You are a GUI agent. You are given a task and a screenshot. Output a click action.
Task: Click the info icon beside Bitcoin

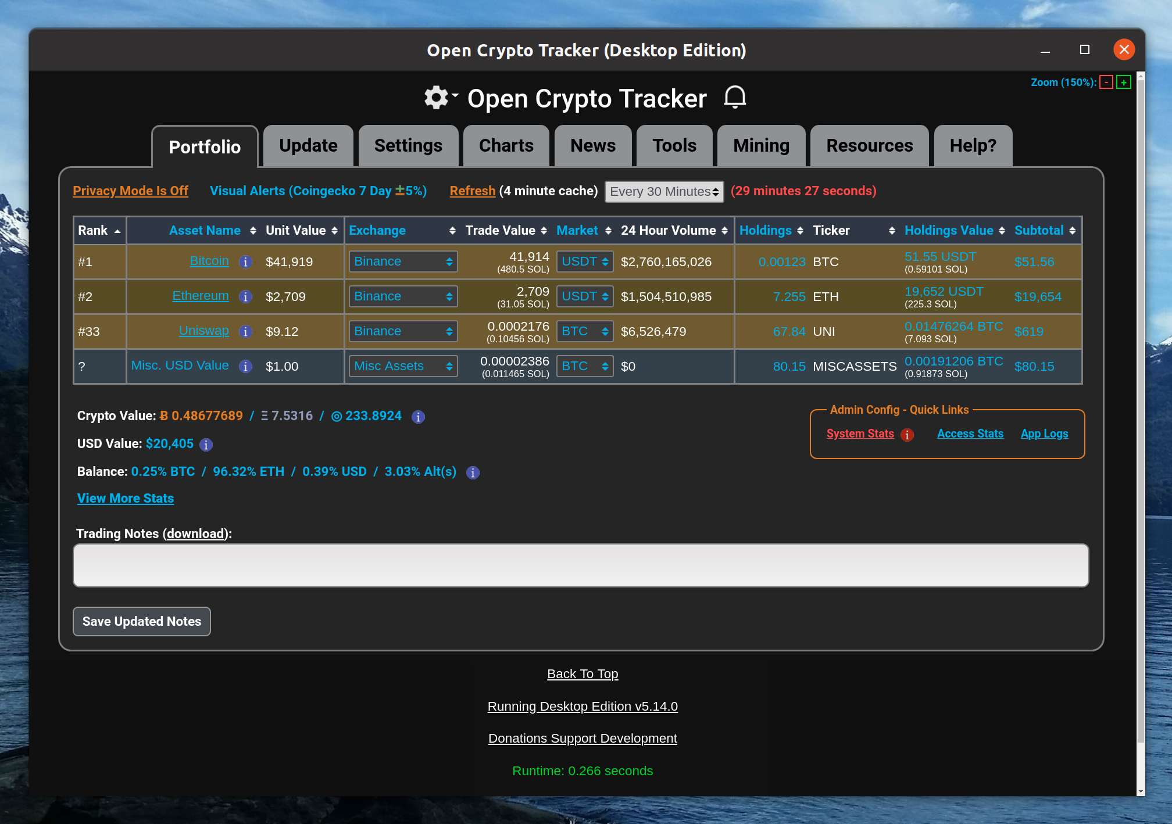point(245,262)
